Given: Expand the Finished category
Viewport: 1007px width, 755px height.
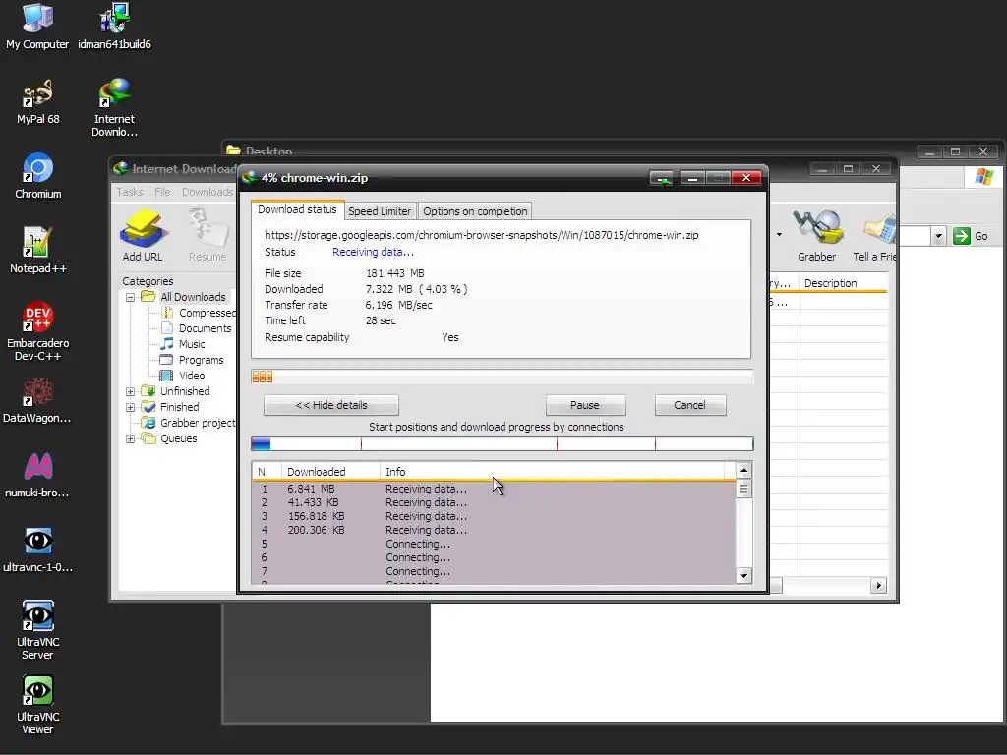Looking at the screenshot, I should (131, 407).
